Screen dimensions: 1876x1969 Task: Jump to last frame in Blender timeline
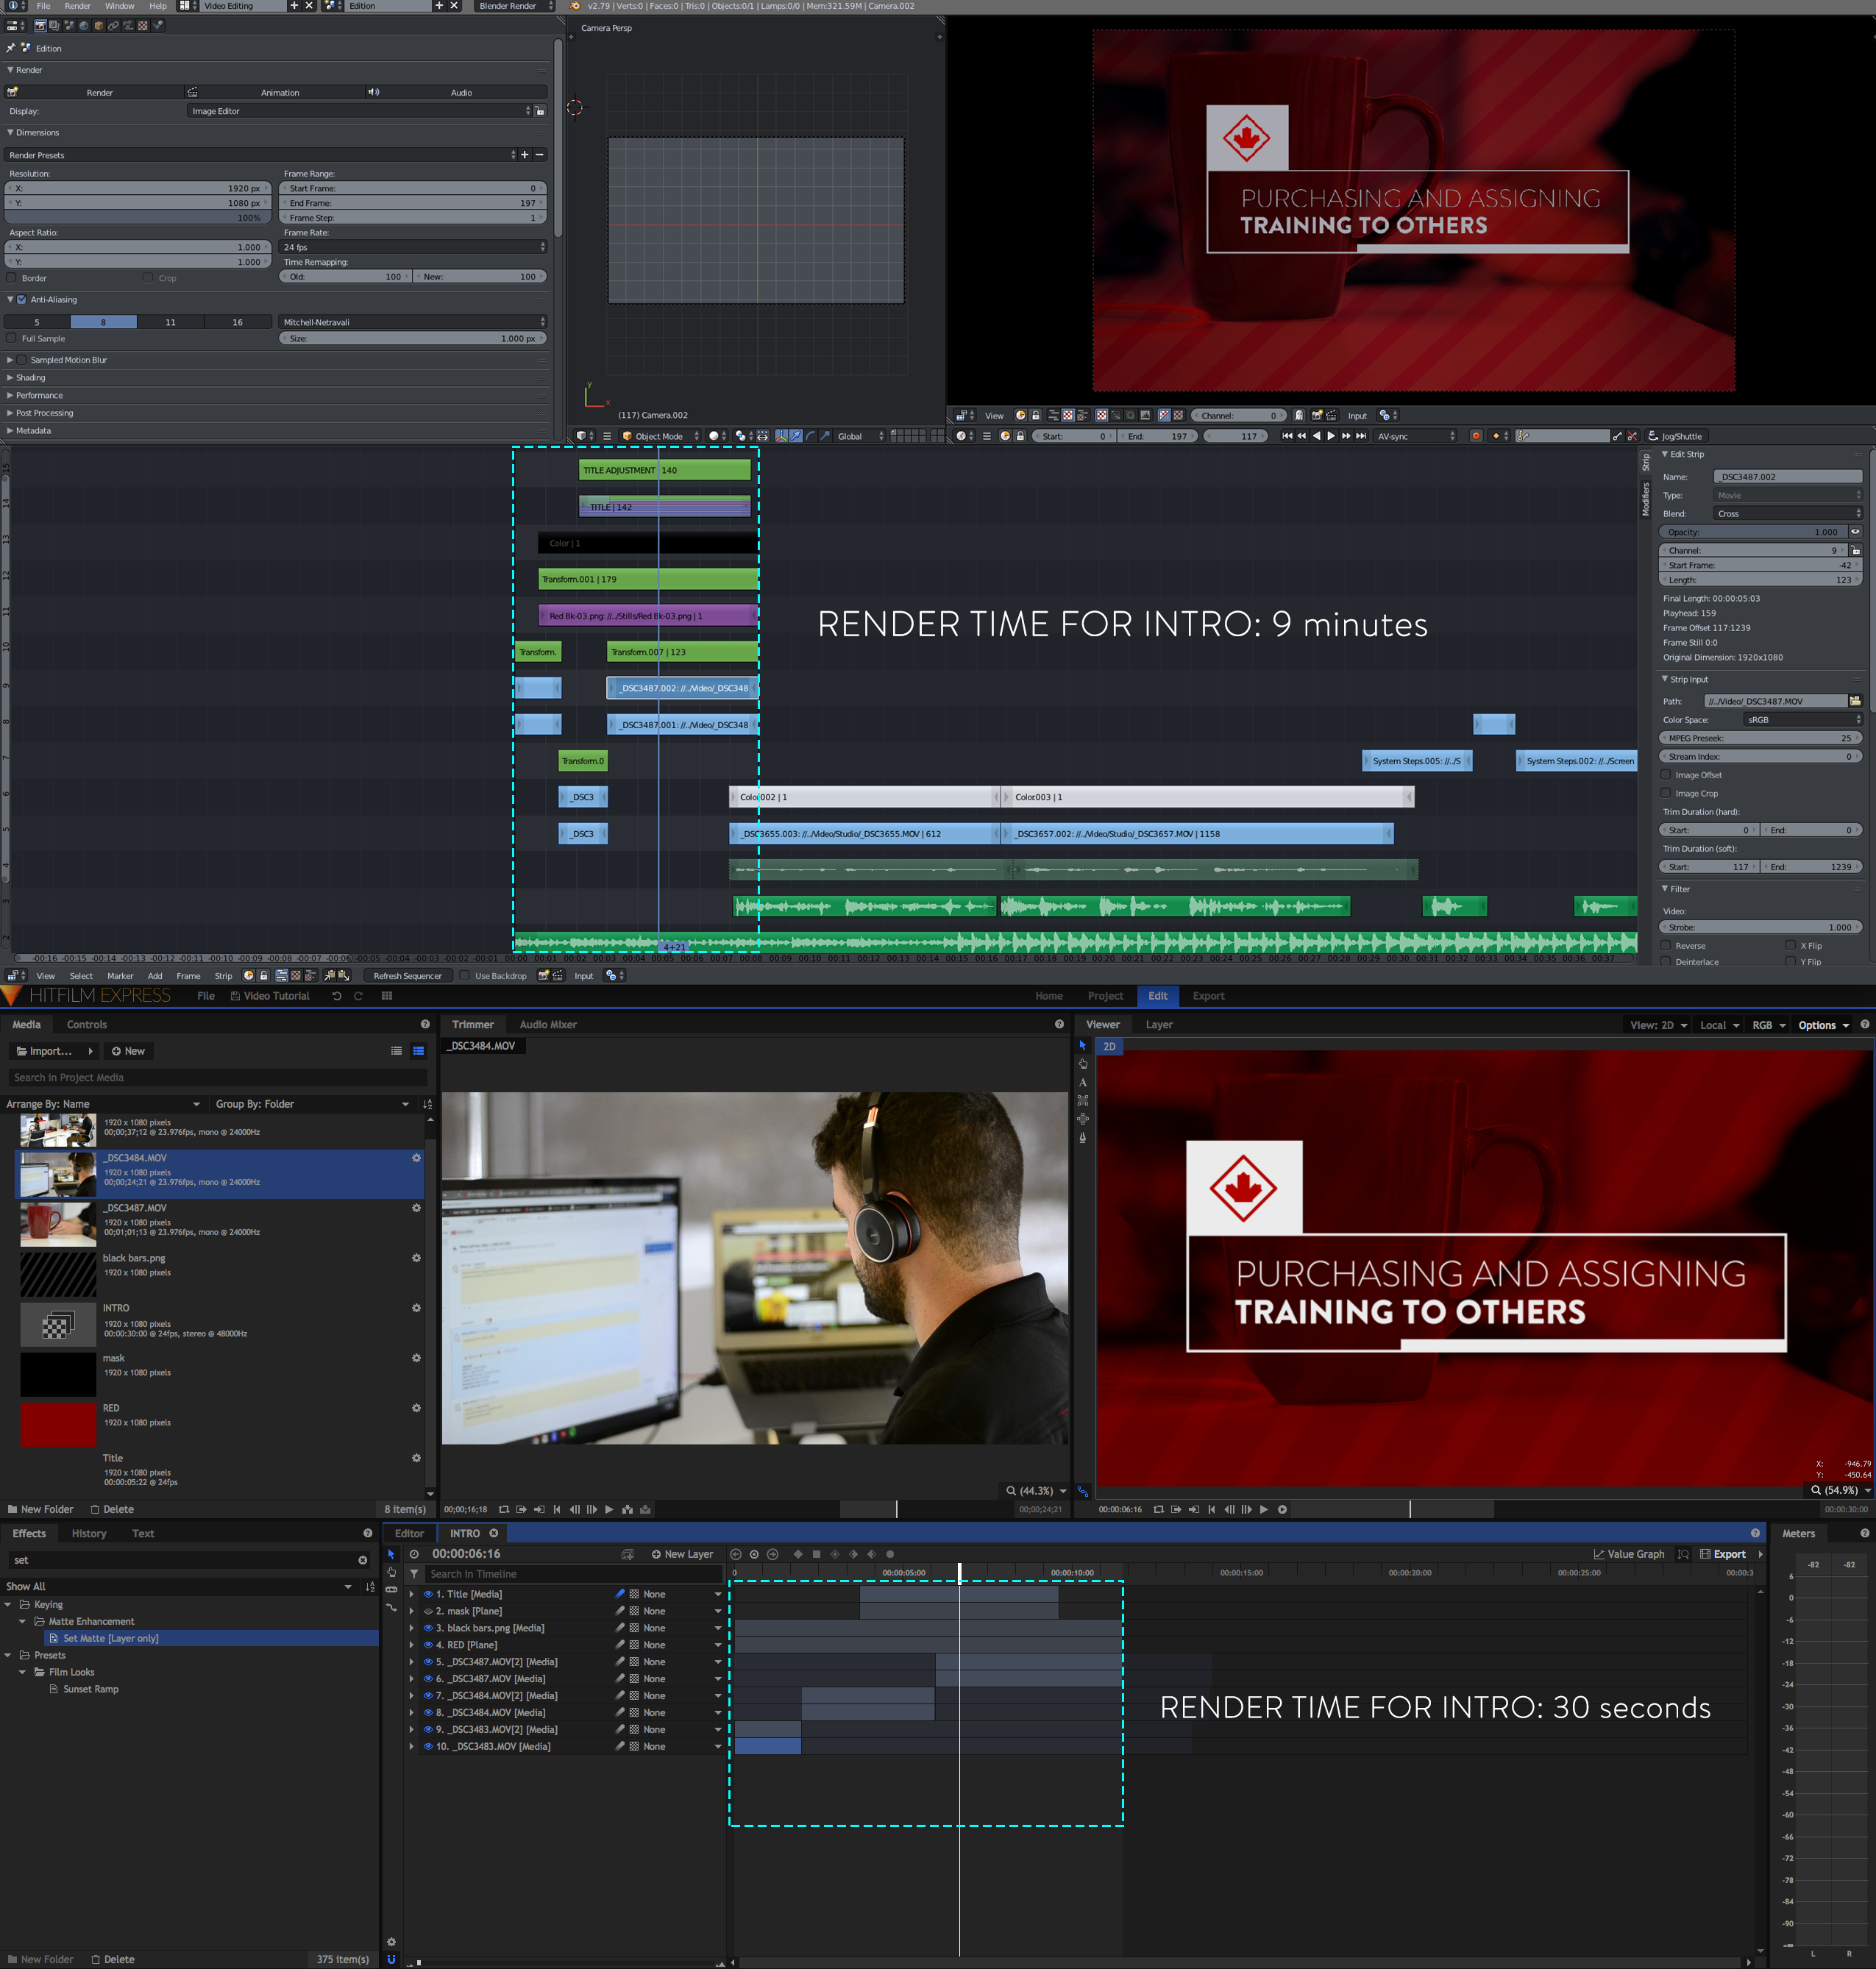(x=1361, y=436)
